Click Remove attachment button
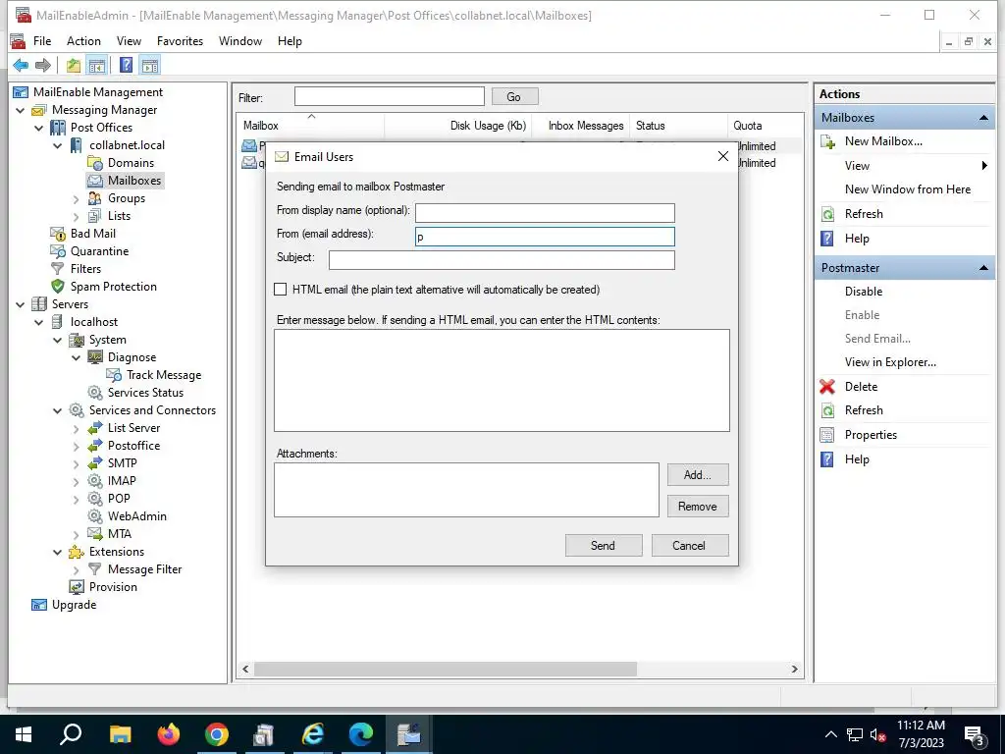This screenshot has width=1005, height=754. click(698, 507)
